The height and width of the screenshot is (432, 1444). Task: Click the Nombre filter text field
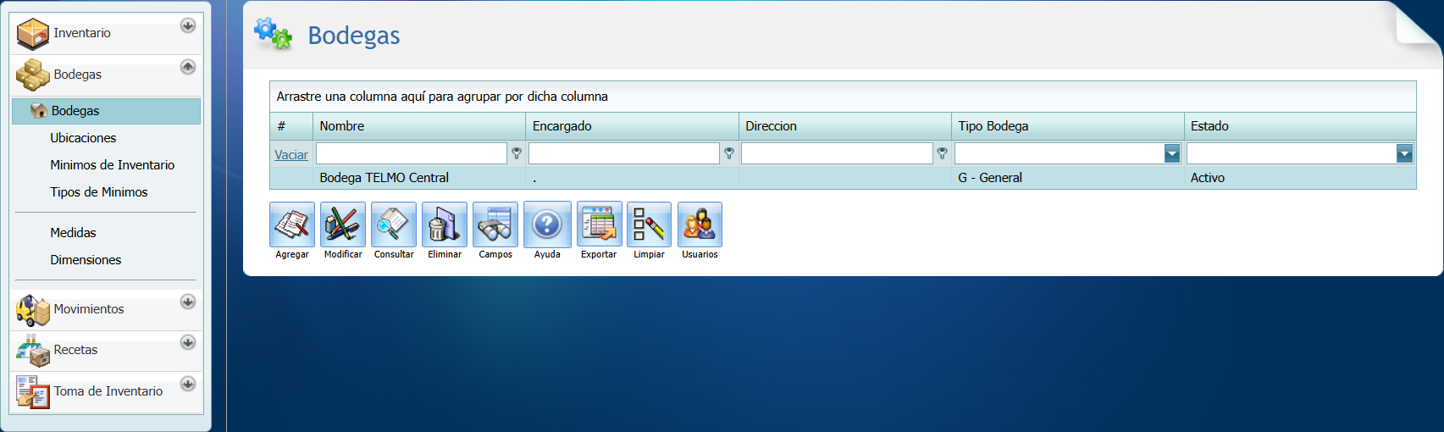tap(411, 153)
